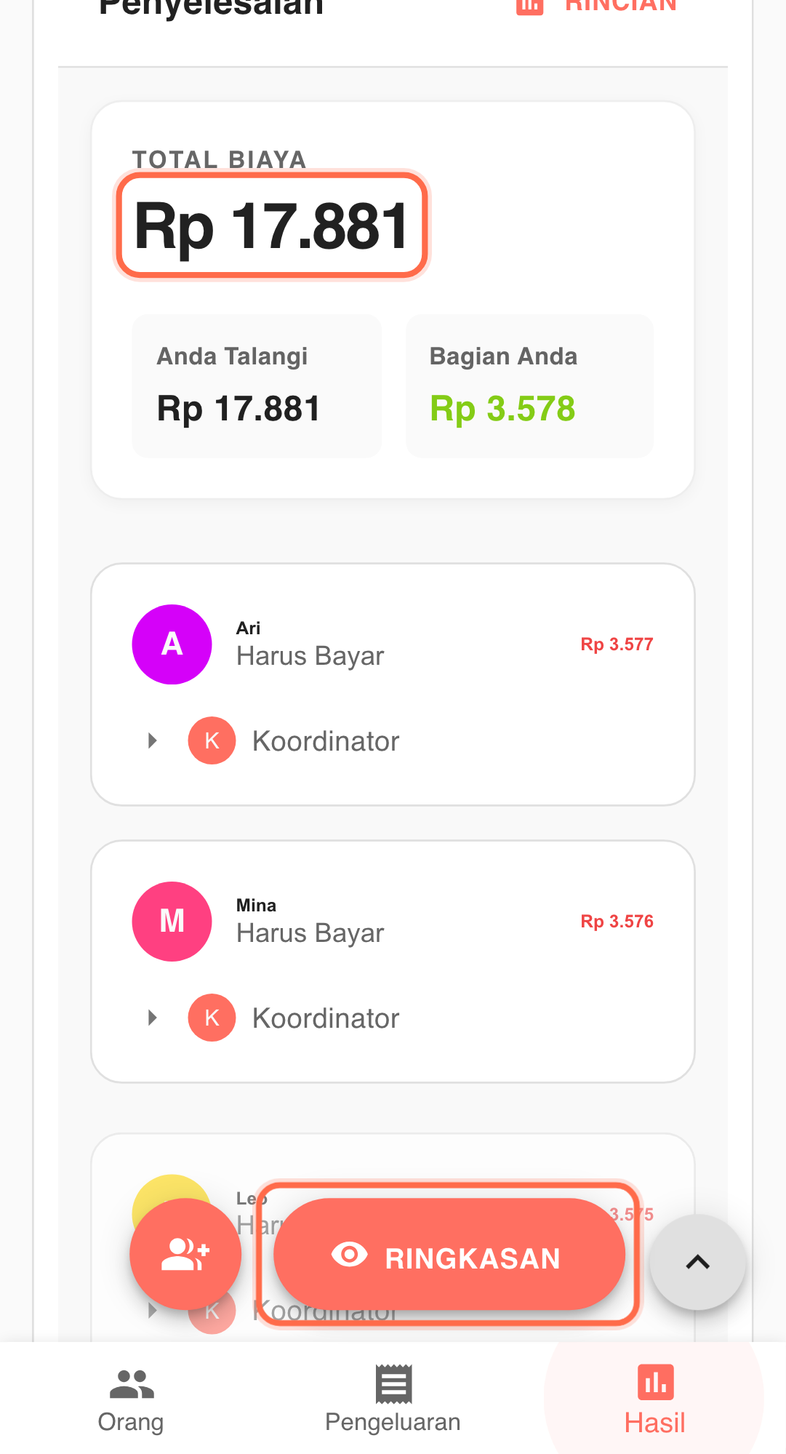Click Ari's purple avatar circle
Image resolution: width=786 pixels, height=1454 pixels.
172,644
